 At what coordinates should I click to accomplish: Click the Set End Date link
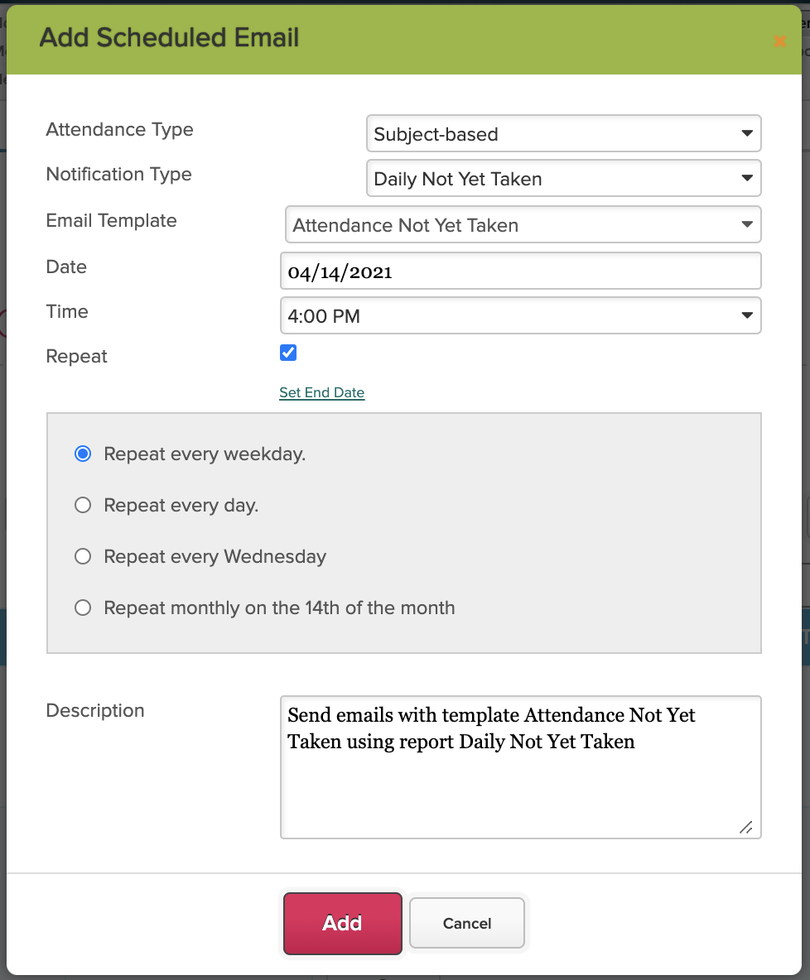[321, 392]
